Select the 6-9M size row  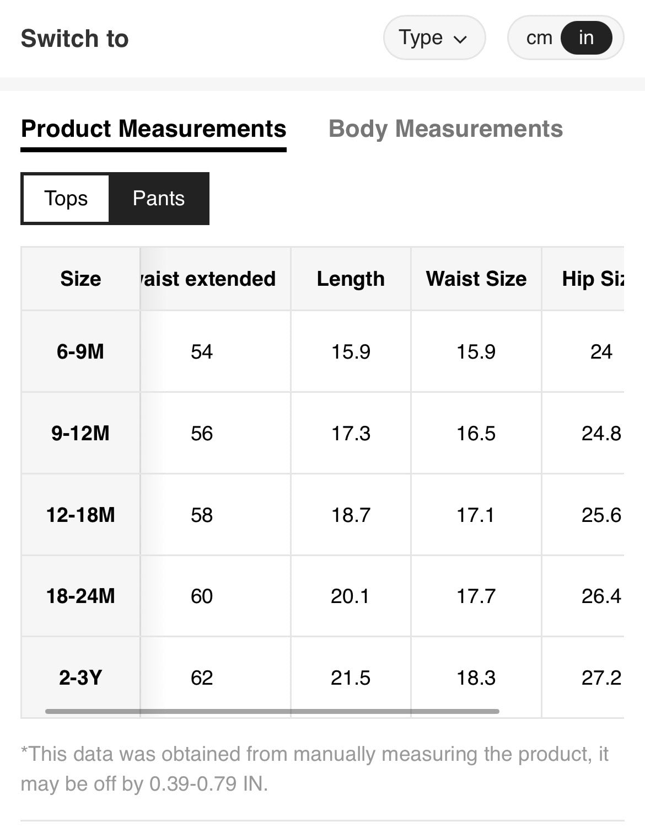tap(80, 351)
